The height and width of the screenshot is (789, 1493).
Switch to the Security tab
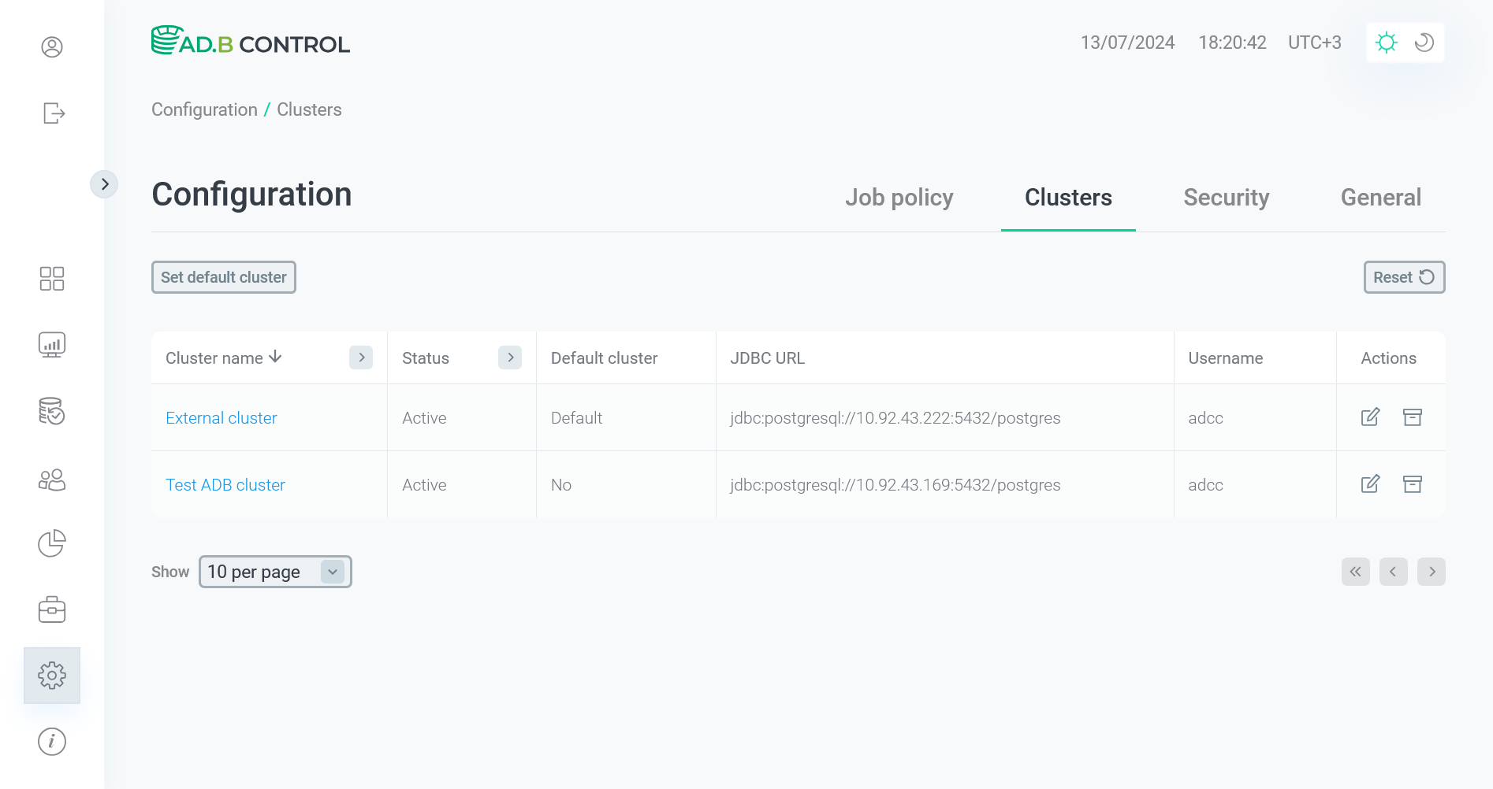[x=1226, y=198]
